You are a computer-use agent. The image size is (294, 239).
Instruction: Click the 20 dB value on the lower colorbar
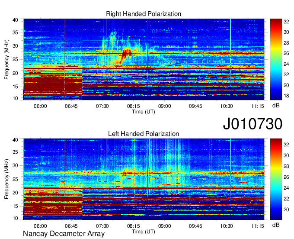pos(286,210)
